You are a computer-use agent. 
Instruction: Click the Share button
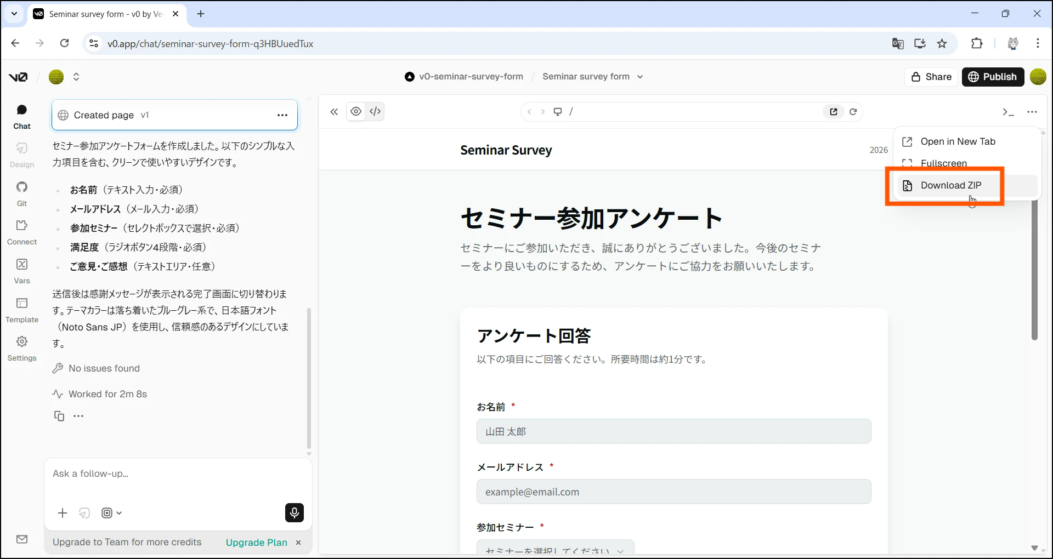[x=931, y=77]
